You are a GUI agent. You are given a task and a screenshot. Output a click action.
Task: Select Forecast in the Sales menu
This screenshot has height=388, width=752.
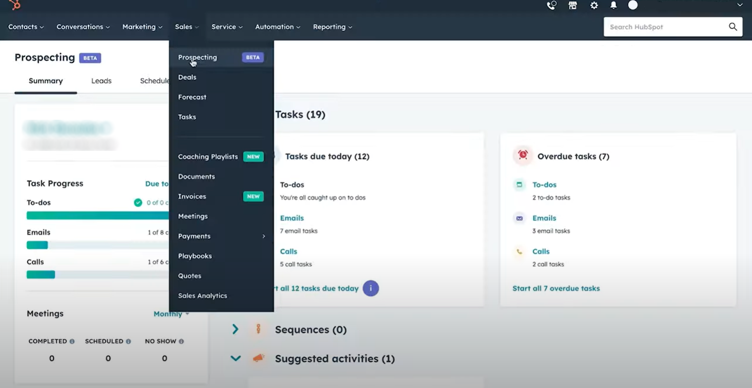(x=221, y=97)
